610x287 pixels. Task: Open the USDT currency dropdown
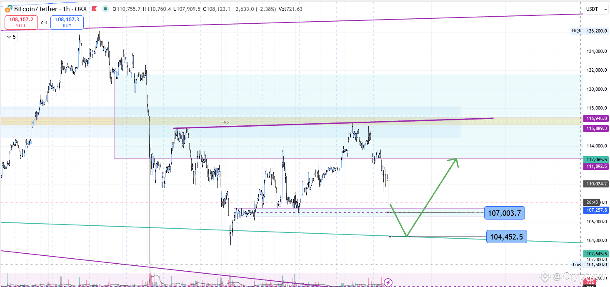pyautogui.click(x=596, y=9)
